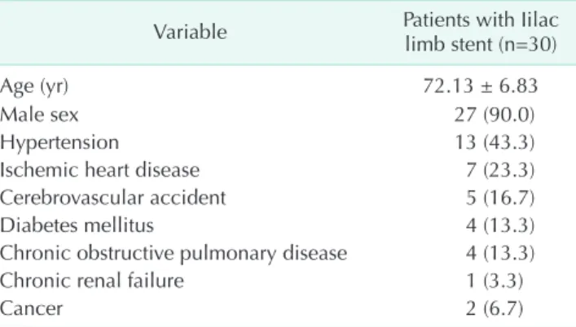The width and height of the screenshot is (576, 327).
Task: Select the Hypertension row label
Action: click(x=59, y=143)
